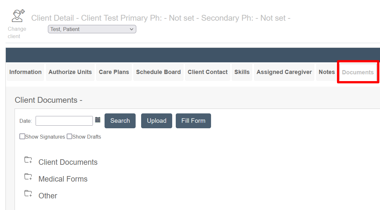380x210 pixels.
Task: Click the Fill Form button
Action: pos(193,121)
